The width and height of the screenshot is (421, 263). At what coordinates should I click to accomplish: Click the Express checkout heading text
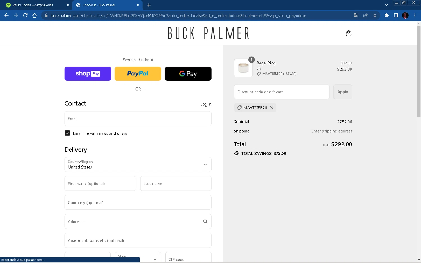pyautogui.click(x=138, y=60)
